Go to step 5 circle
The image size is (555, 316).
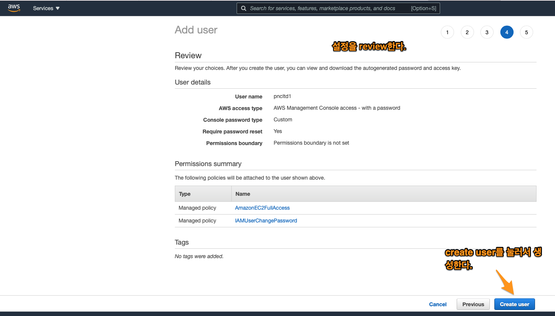pyautogui.click(x=526, y=32)
